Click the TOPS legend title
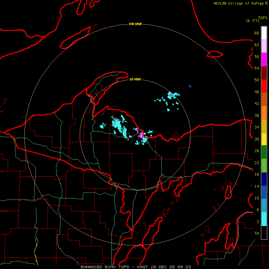269x269 pixels. tap(263, 18)
